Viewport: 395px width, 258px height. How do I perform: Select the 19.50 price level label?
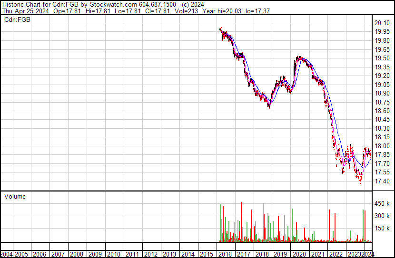click(x=382, y=58)
